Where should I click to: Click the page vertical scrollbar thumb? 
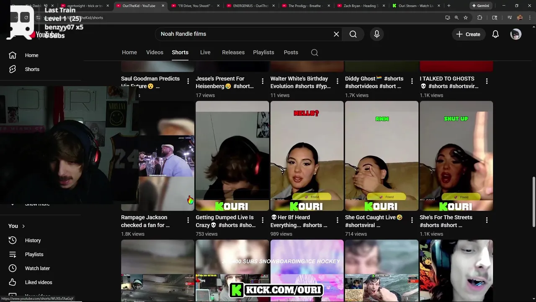(533, 202)
